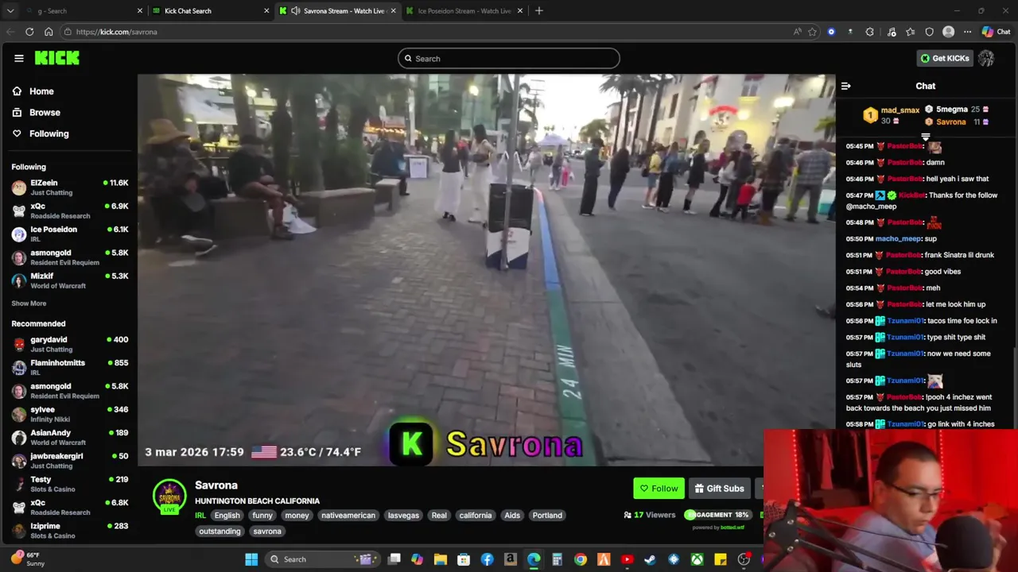Click the IRL category link
Image resolution: width=1018 pixels, height=572 pixels.
[200, 516]
